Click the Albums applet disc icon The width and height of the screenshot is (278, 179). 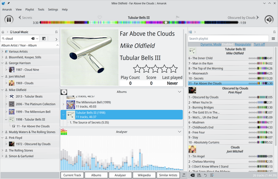[64, 92]
